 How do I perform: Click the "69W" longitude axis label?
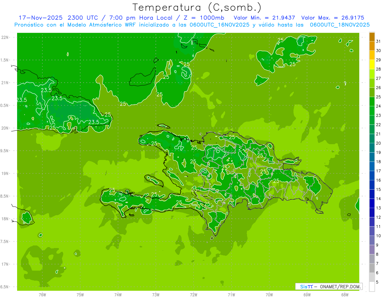tap(307, 295)
